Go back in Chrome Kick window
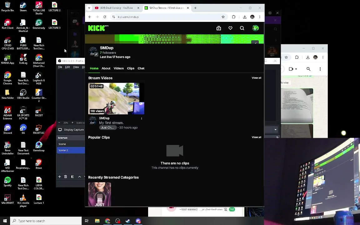360x225 pixels. pos(90,17)
